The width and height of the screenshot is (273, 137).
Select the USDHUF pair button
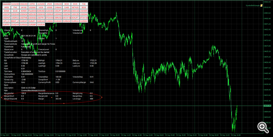(7, 18)
